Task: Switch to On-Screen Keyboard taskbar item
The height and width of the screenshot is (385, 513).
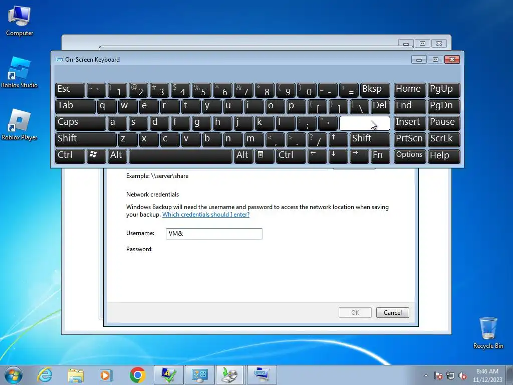Action: [x=262, y=375]
